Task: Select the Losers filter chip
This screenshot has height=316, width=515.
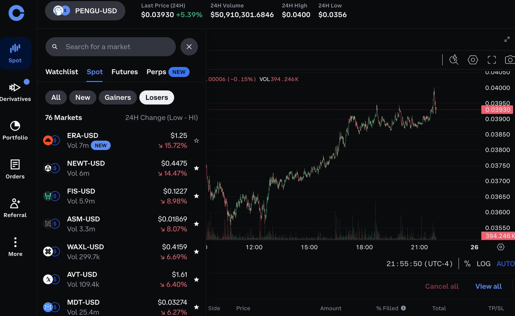Action: [x=157, y=97]
